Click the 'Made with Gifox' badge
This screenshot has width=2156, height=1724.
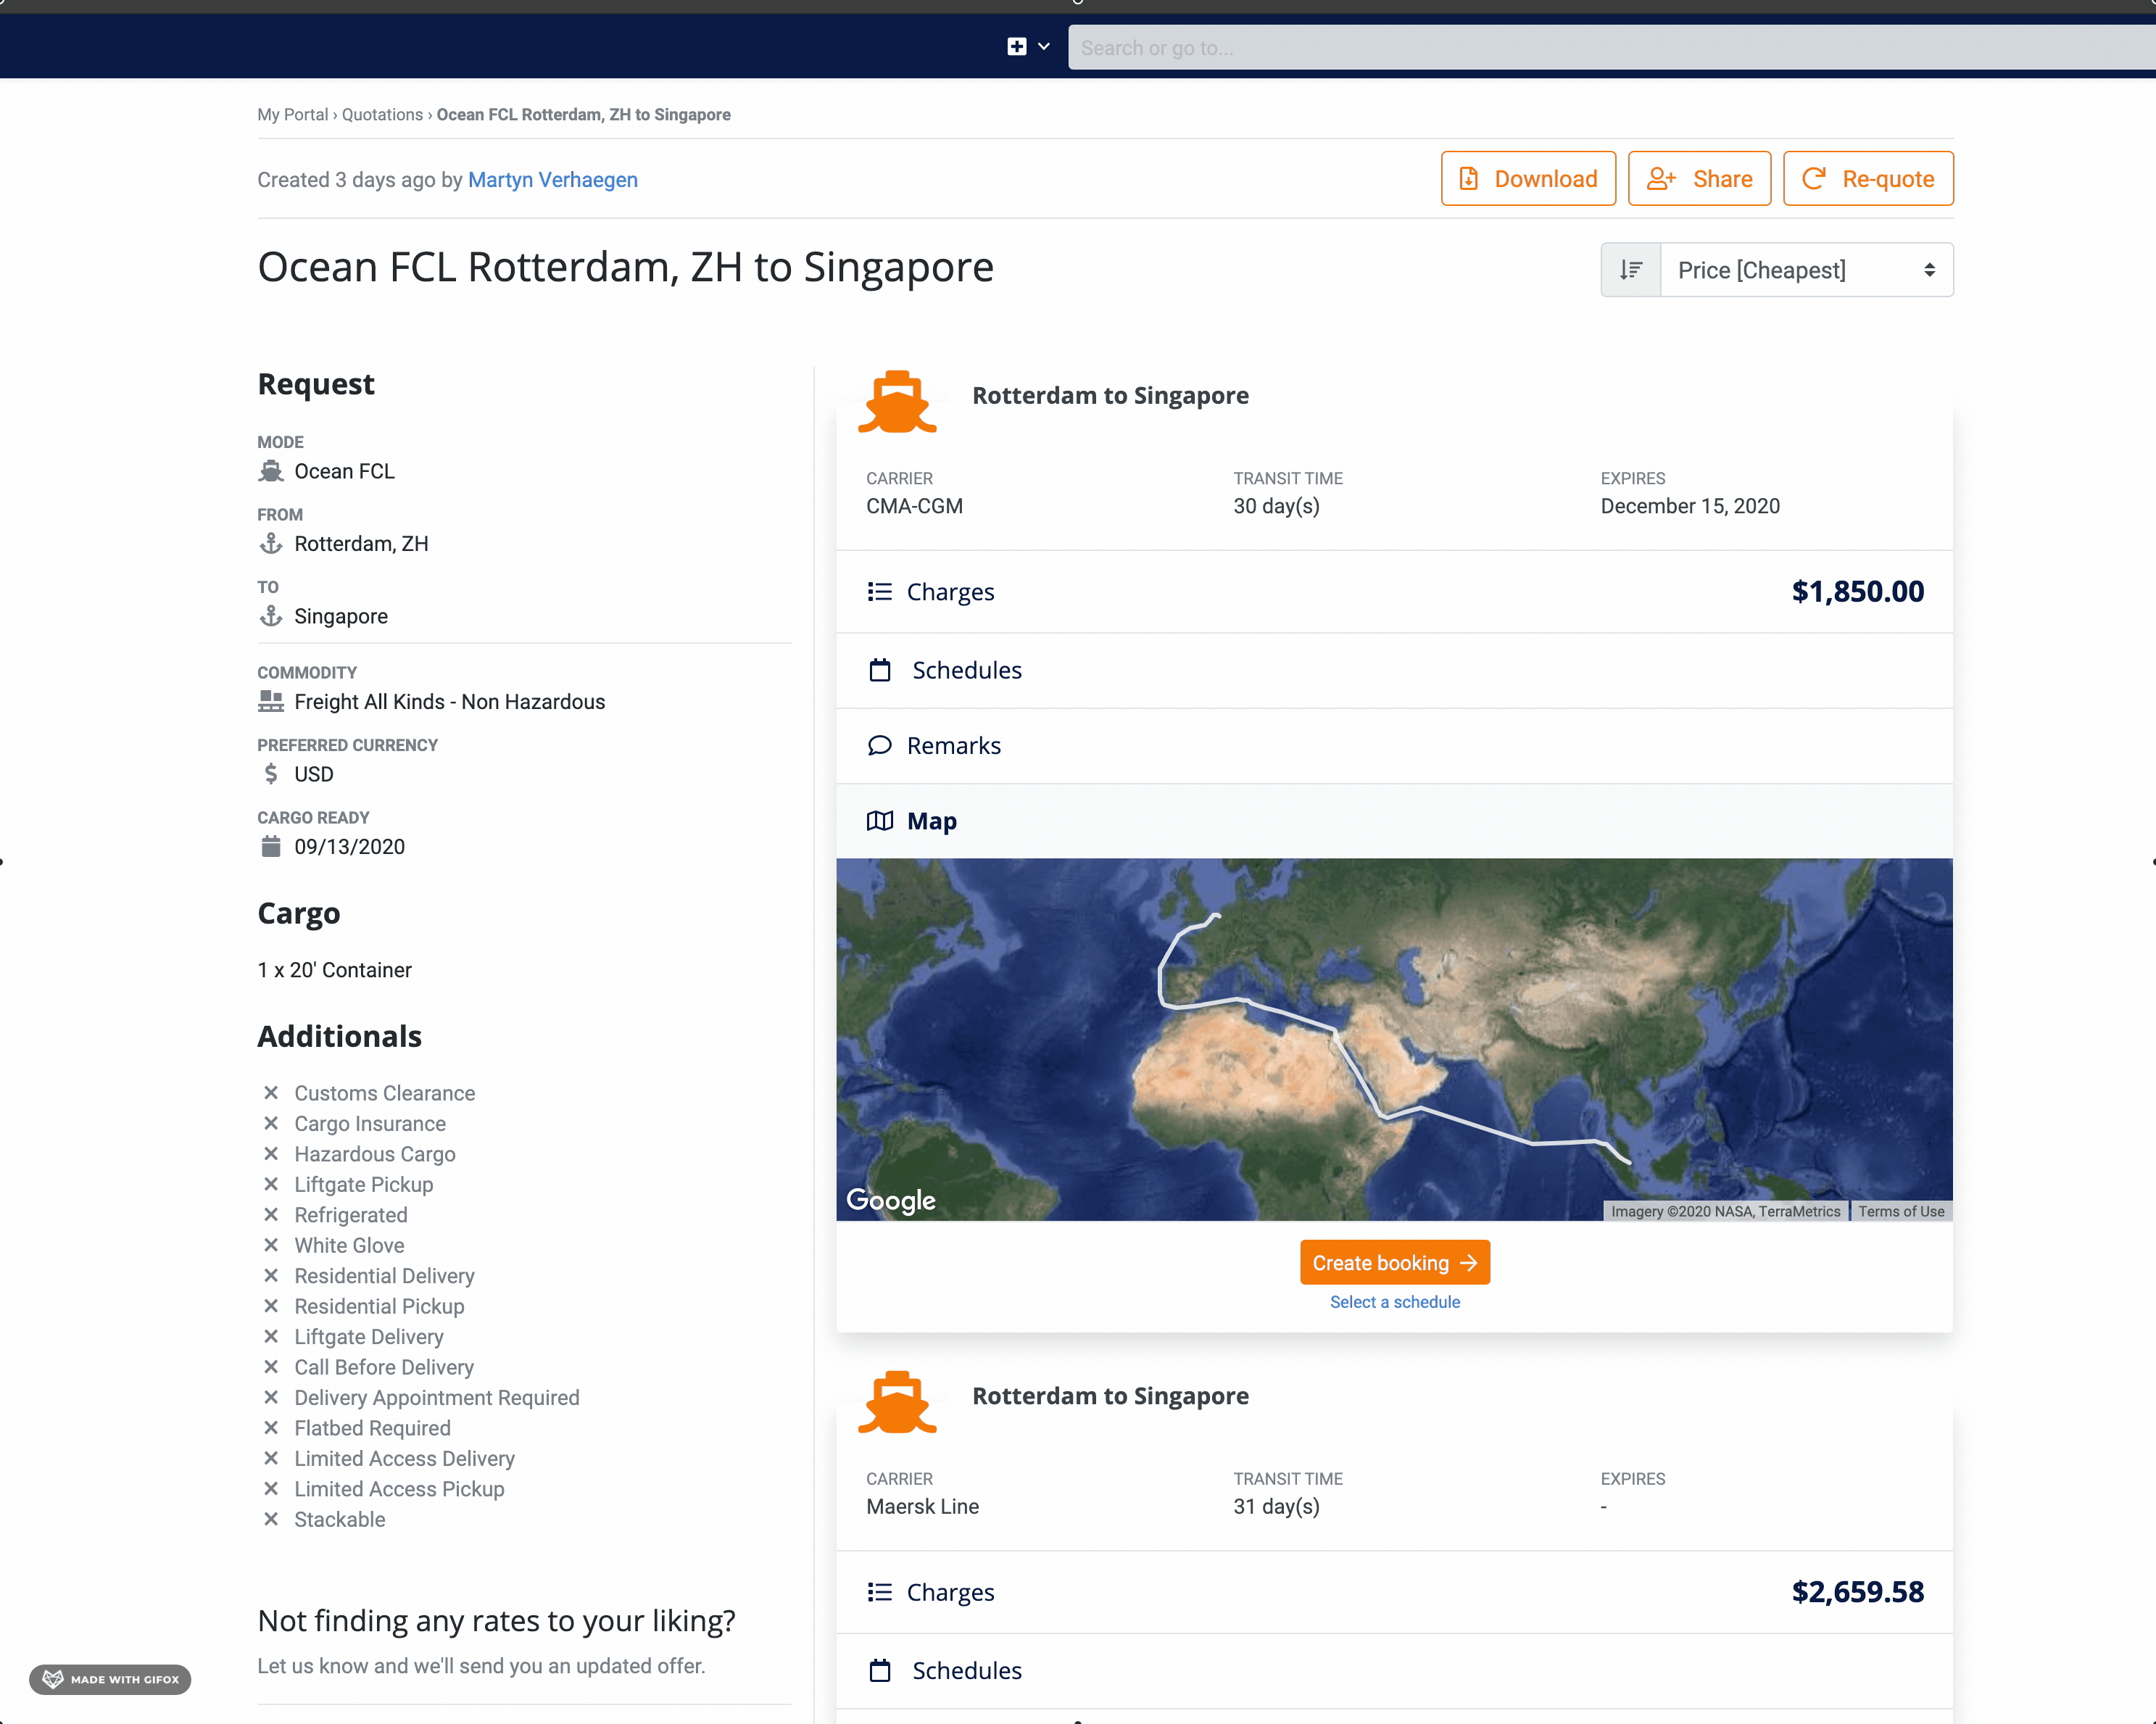pos(110,1679)
